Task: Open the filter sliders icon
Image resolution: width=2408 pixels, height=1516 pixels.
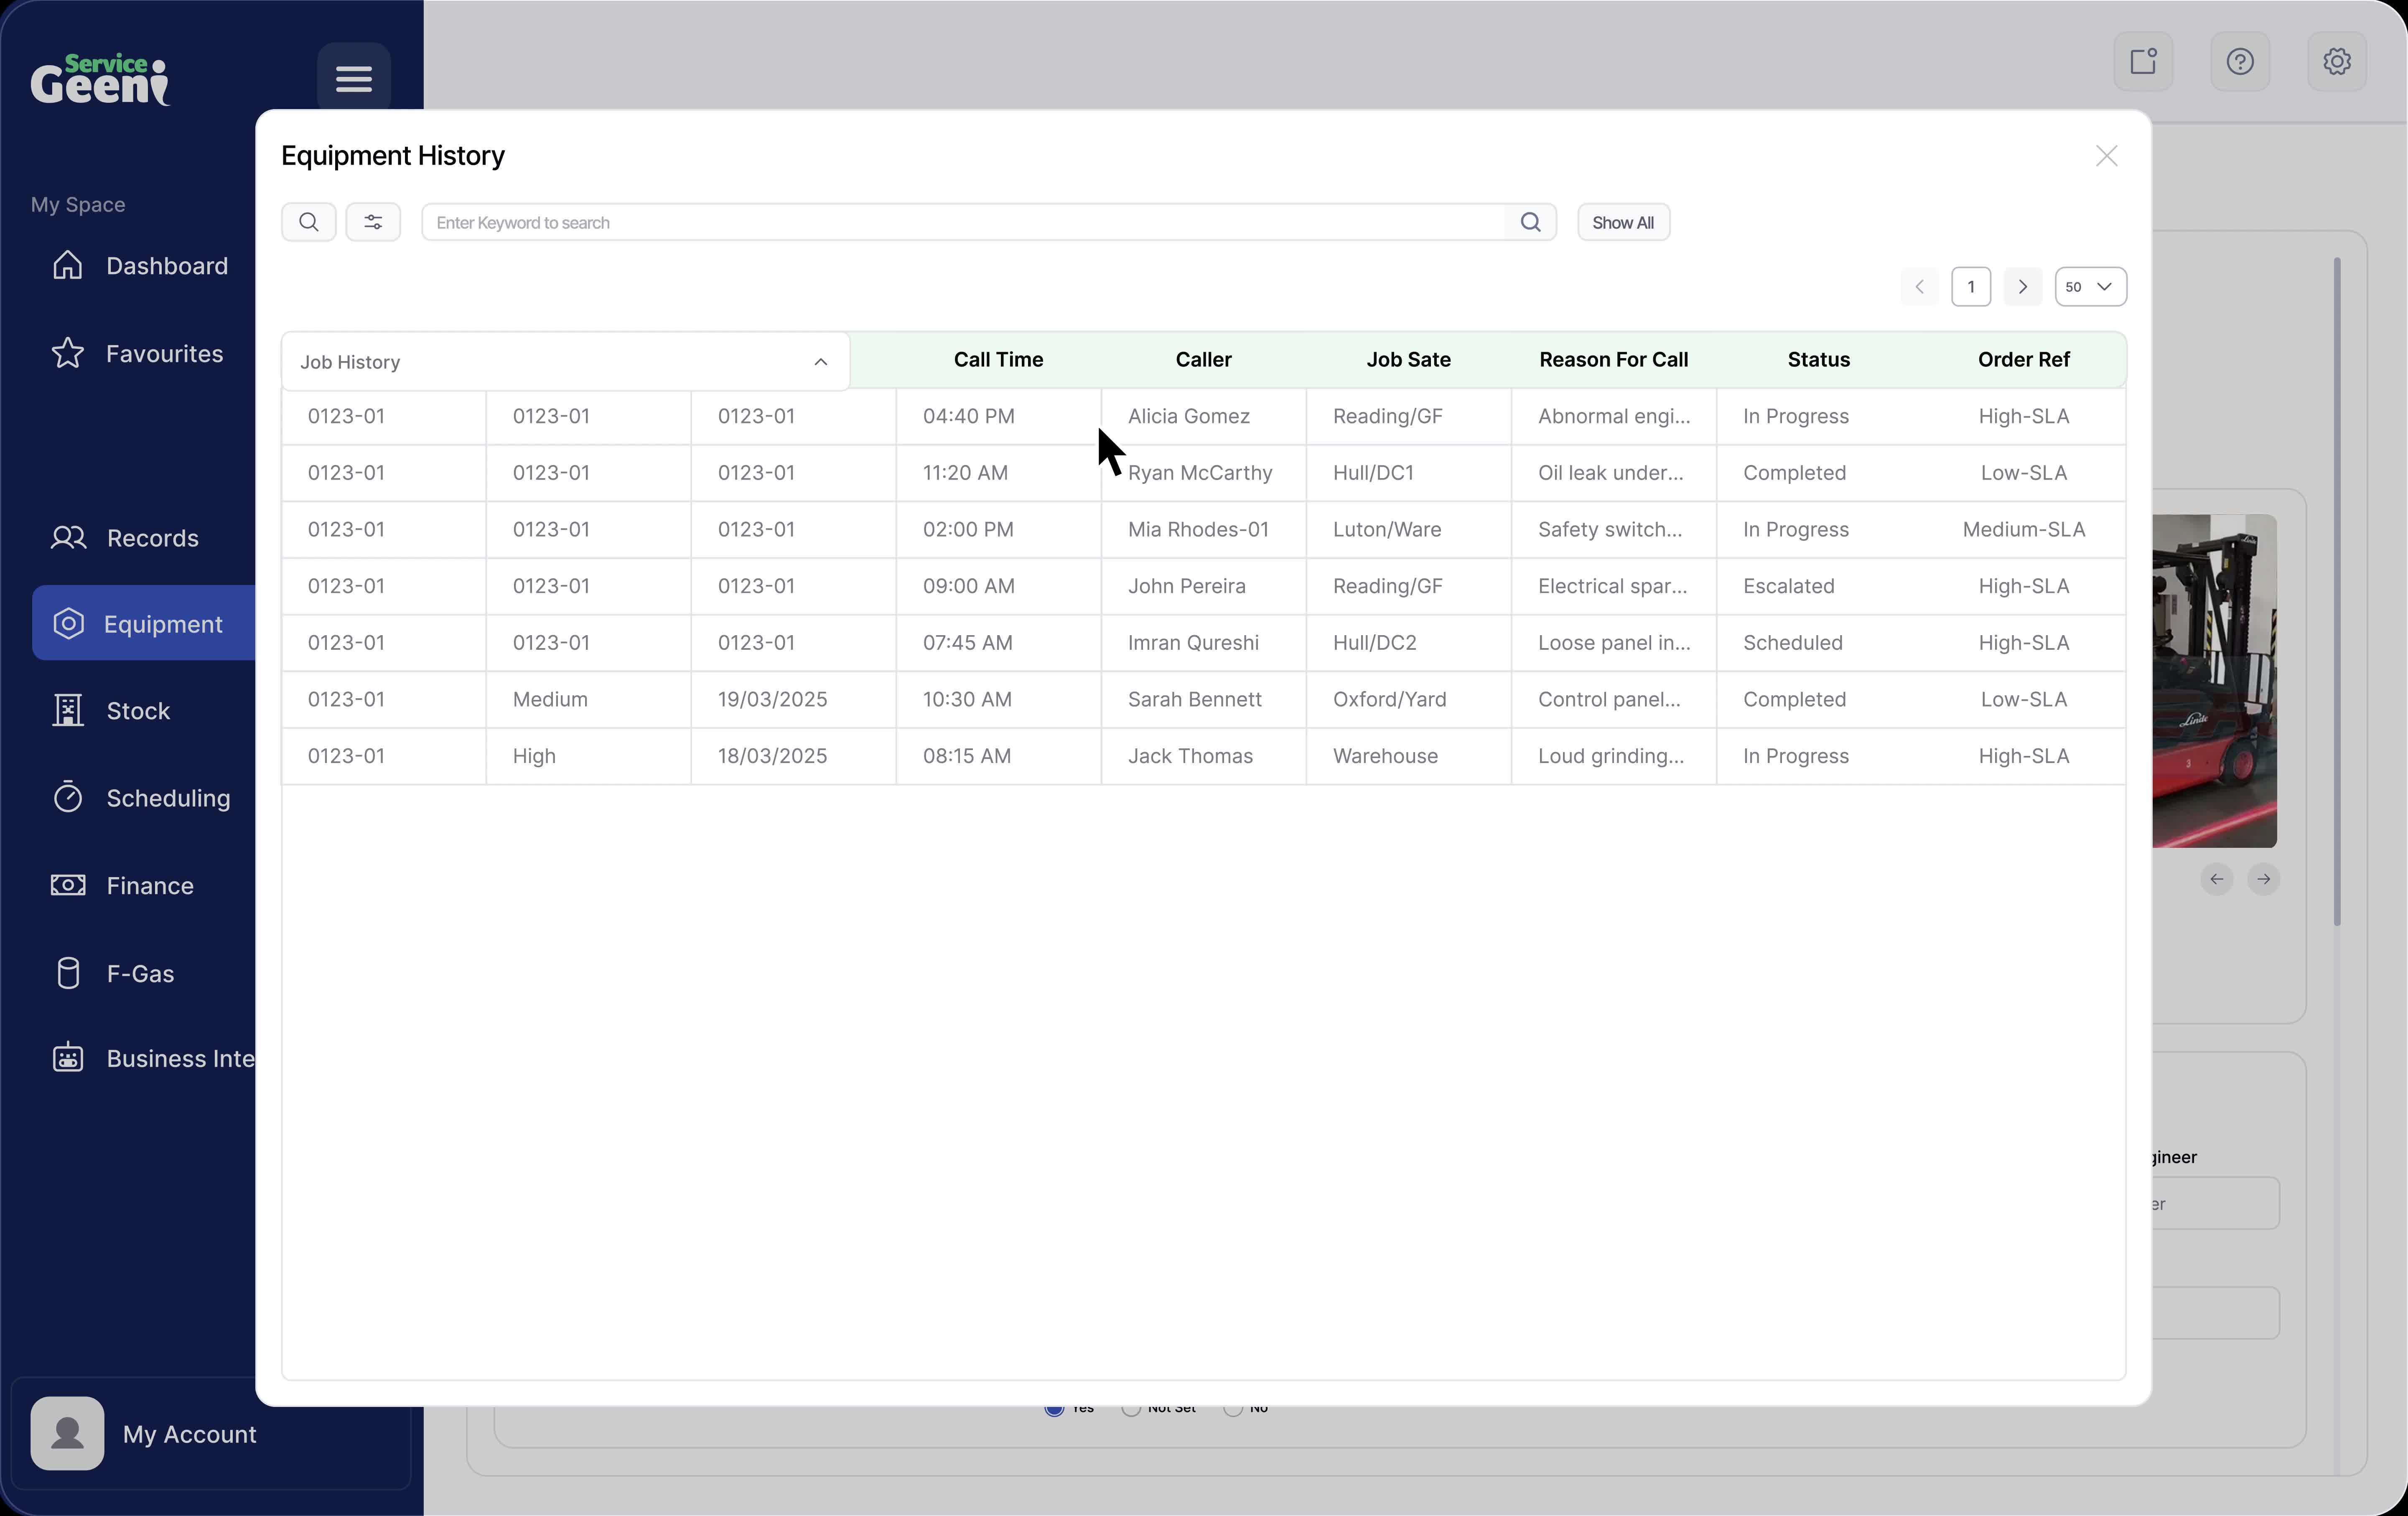Action: (x=373, y=222)
